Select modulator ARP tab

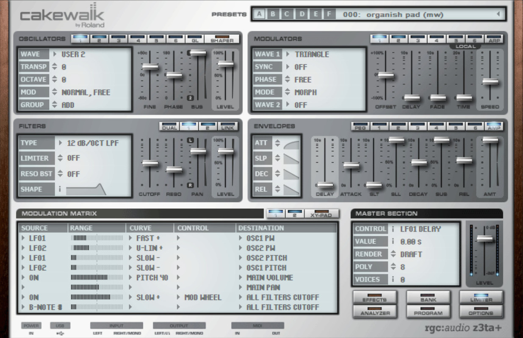coord(494,39)
